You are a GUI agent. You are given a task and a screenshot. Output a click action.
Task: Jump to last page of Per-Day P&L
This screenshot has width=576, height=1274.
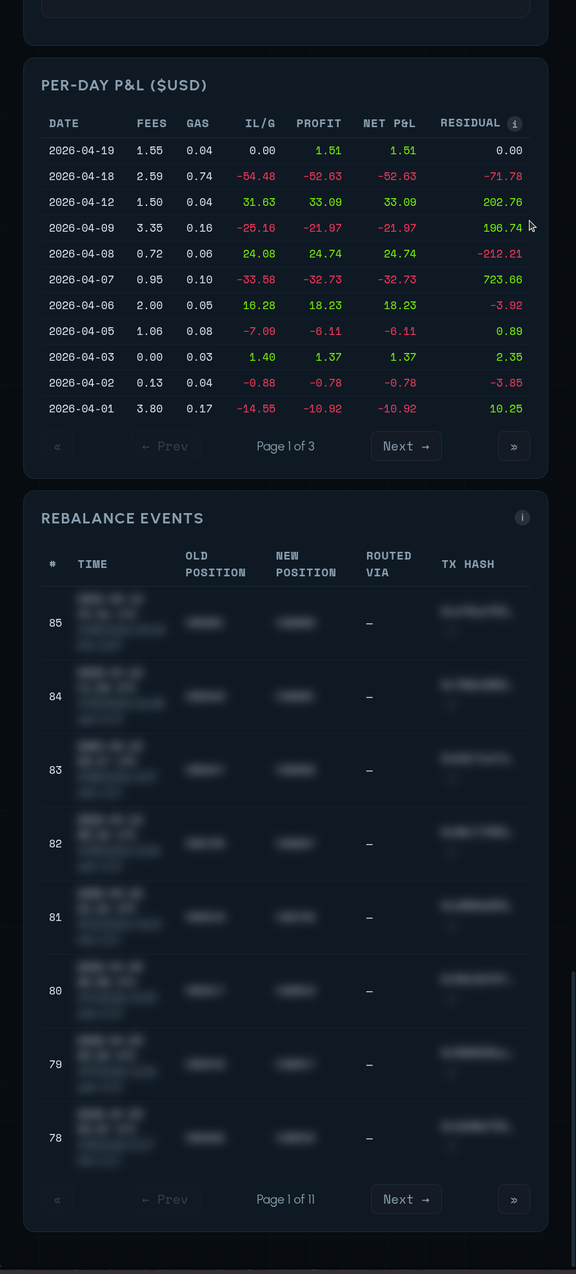[x=513, y=446]
